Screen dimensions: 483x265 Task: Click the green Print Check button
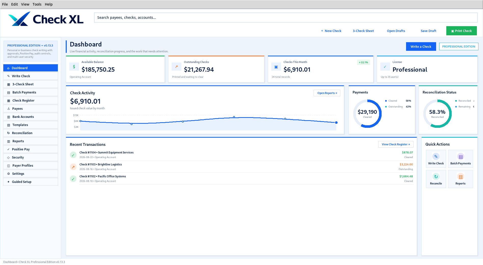coord(461,31)
